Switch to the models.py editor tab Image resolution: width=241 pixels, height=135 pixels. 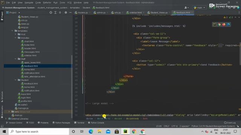[x=82, y=12]
